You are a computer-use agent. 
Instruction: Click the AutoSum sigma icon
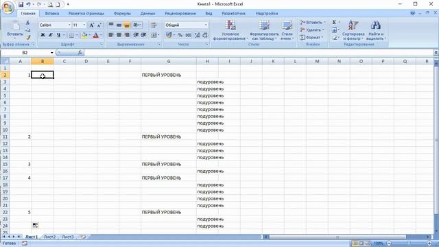point(334,23)
